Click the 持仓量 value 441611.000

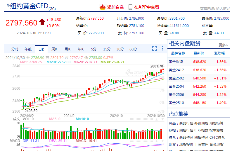[x=179, y=26]
